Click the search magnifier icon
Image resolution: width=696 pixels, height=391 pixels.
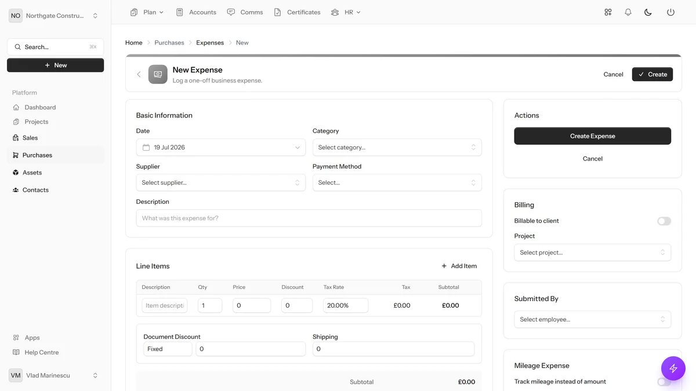point(18,47)
